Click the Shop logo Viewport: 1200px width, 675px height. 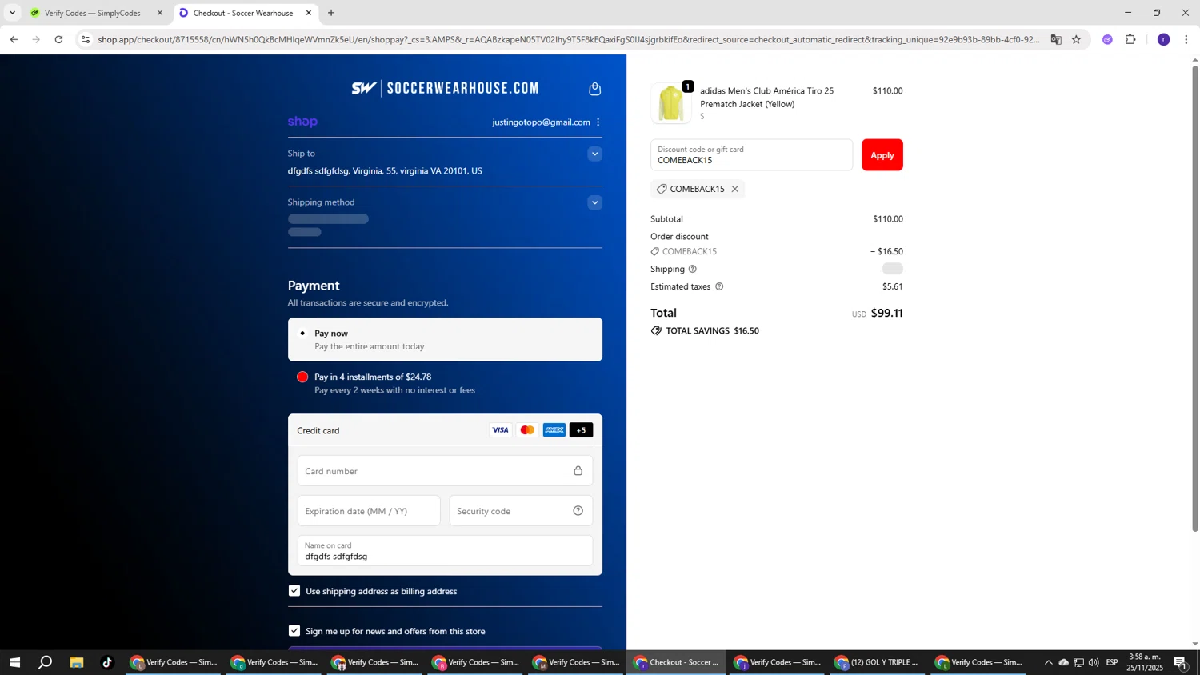[x=302, y=122]
